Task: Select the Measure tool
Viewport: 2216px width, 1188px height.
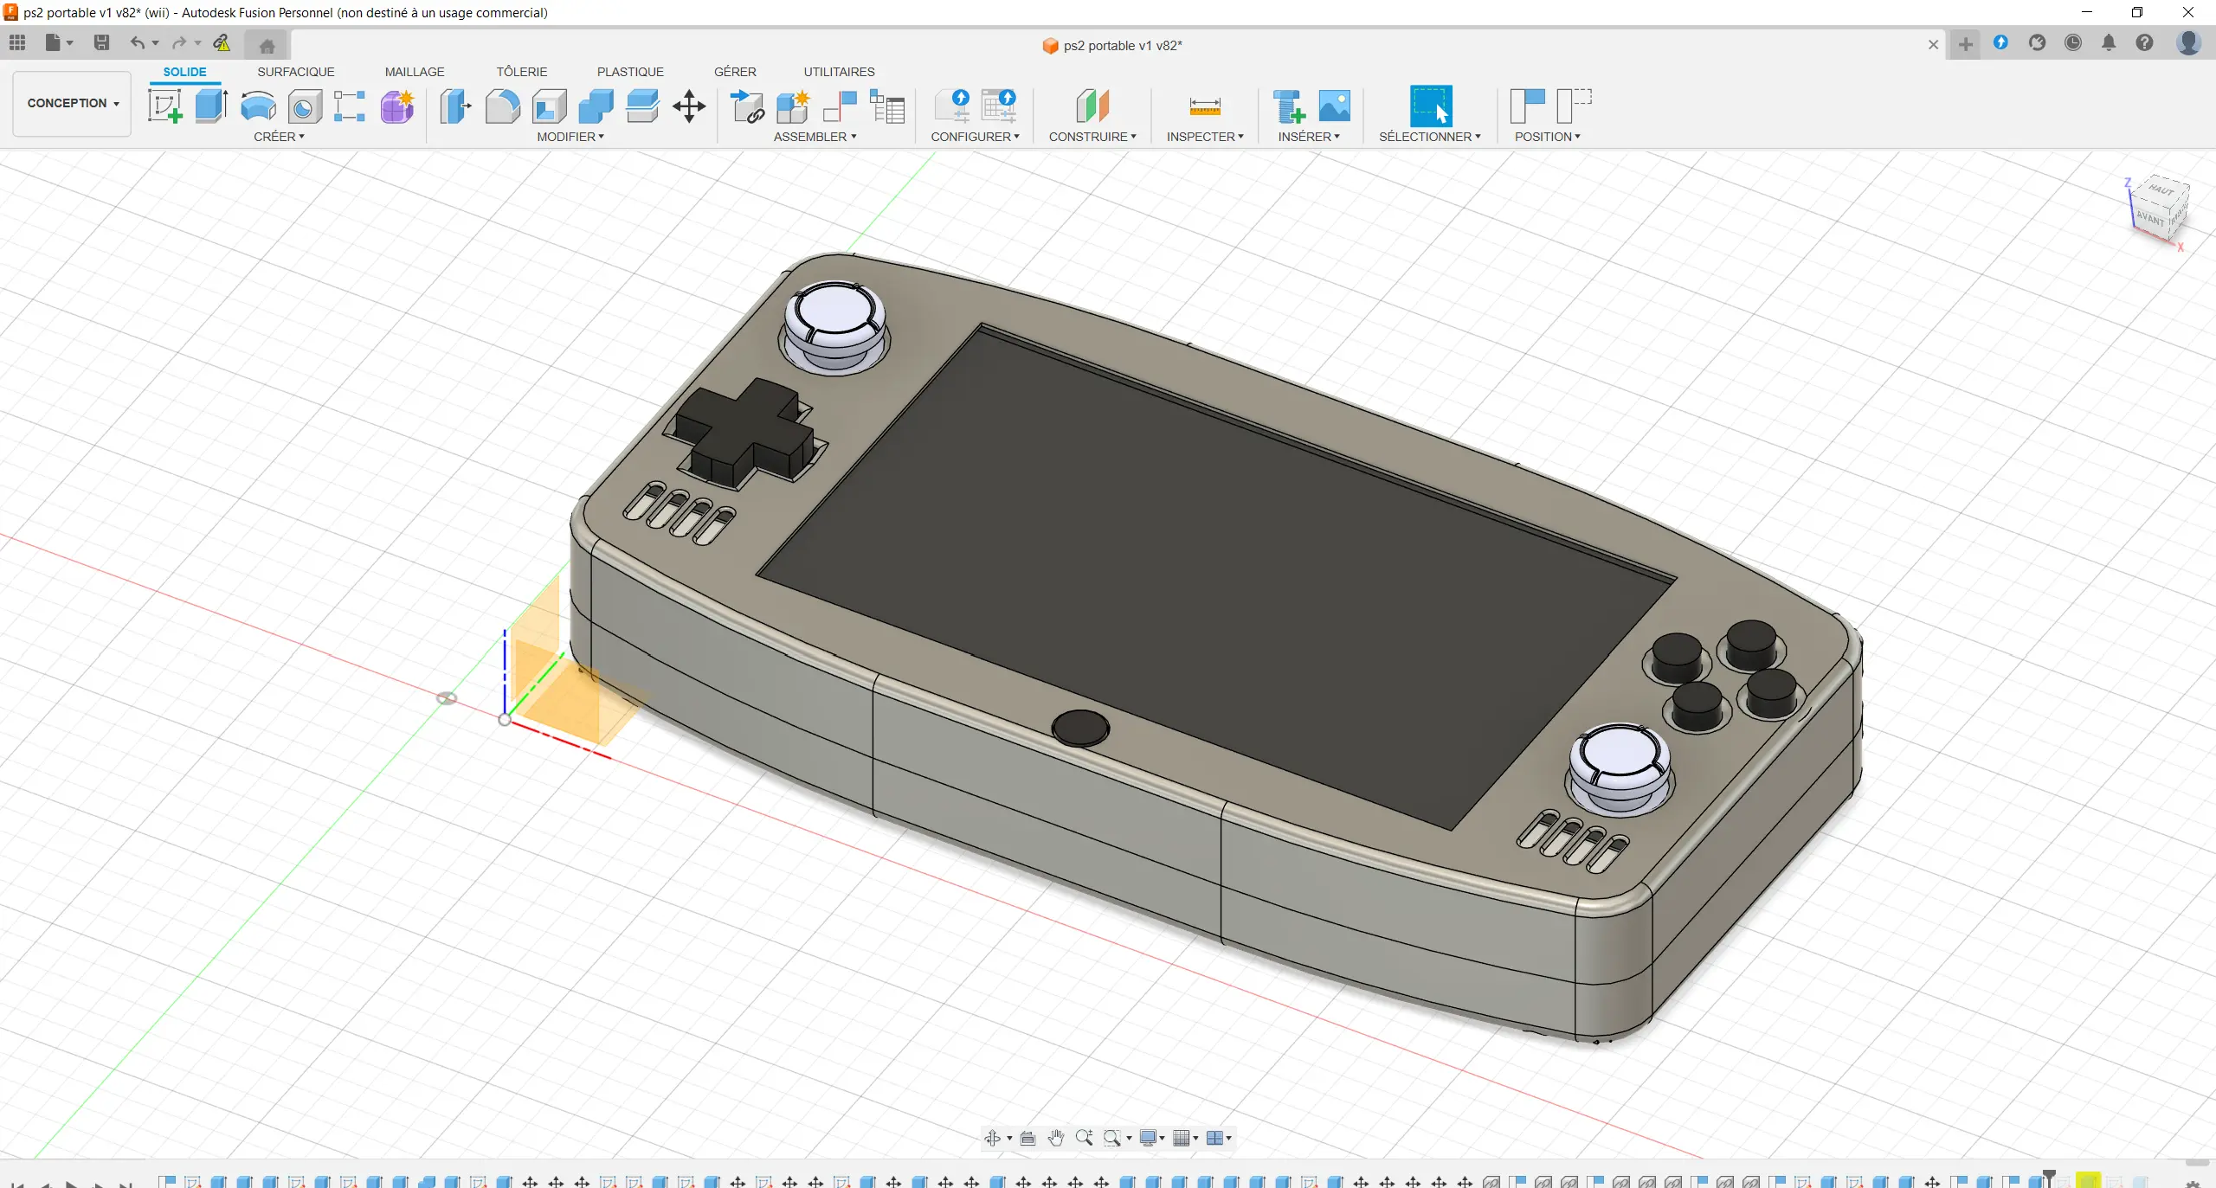Action: point(1205,107)
